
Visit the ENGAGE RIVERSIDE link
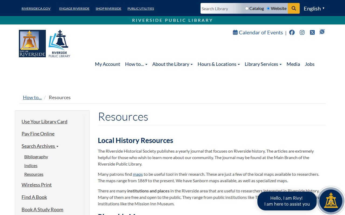[x=74, y=9]
